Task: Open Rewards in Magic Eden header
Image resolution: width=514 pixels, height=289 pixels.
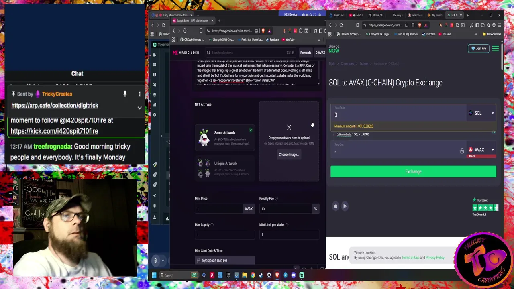Action: tap(306, 53)
